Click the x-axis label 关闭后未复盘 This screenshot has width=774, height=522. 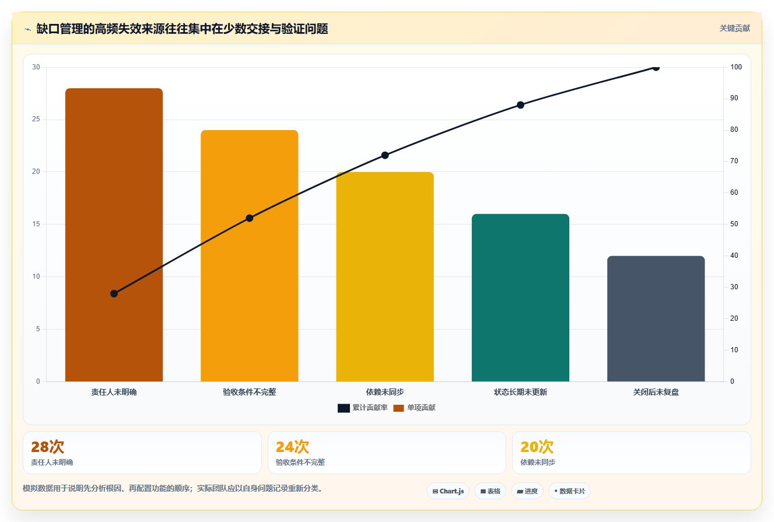(x=656, y=393)
